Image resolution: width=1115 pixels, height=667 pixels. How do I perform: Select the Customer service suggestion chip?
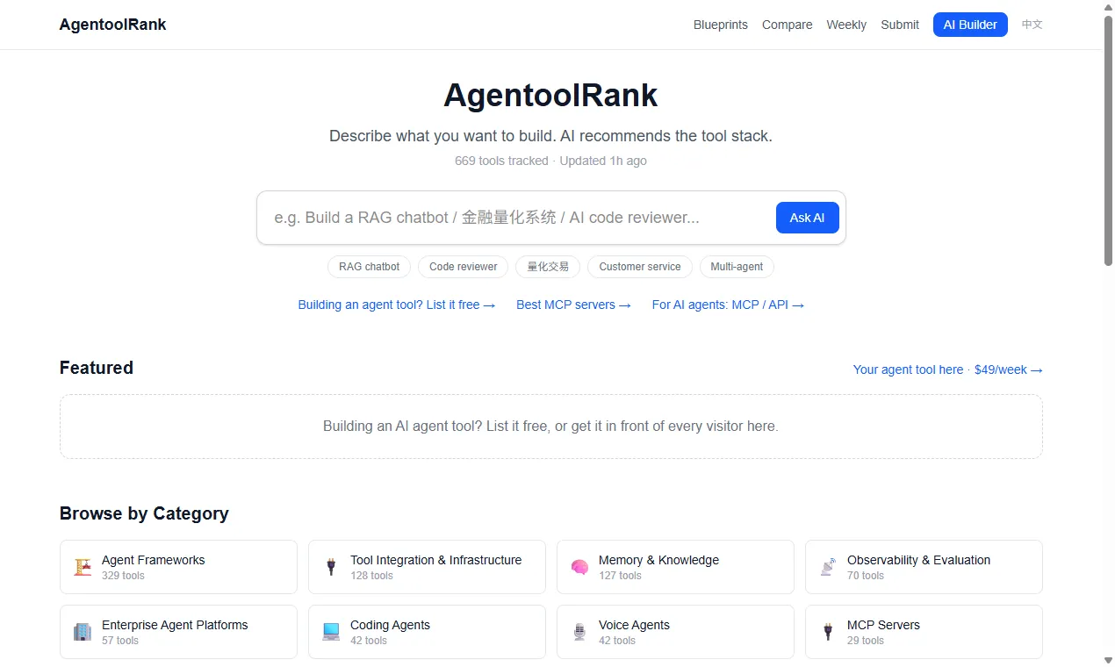(640, 267)
